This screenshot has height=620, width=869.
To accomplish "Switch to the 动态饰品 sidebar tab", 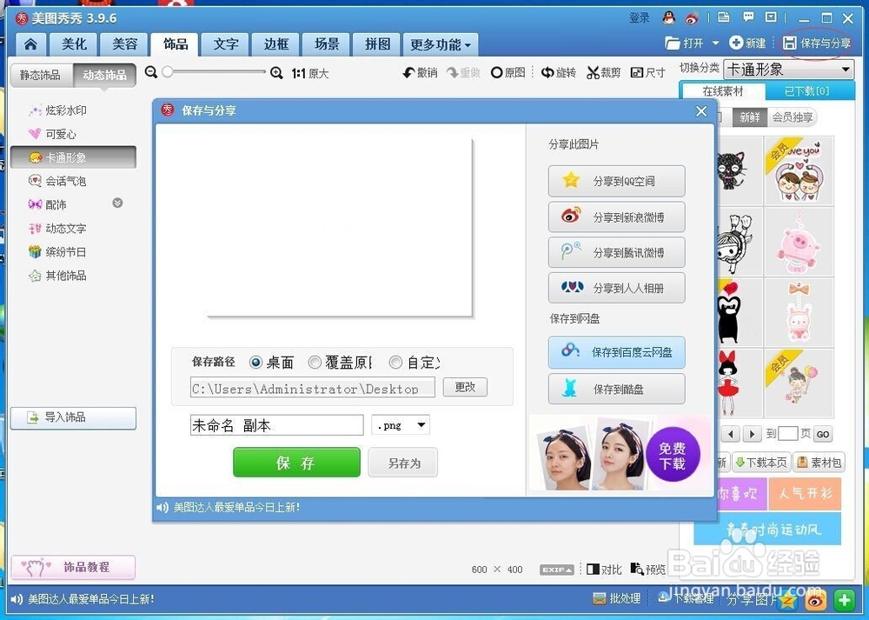I will 104,75.
